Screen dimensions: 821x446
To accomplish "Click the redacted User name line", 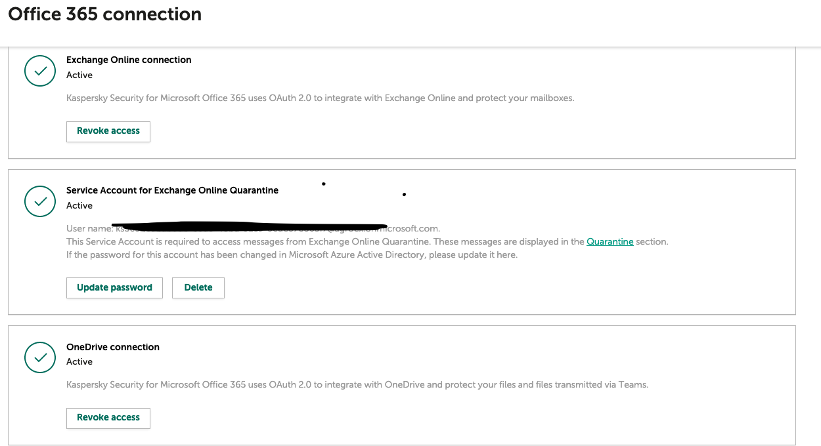I will 253,228.
